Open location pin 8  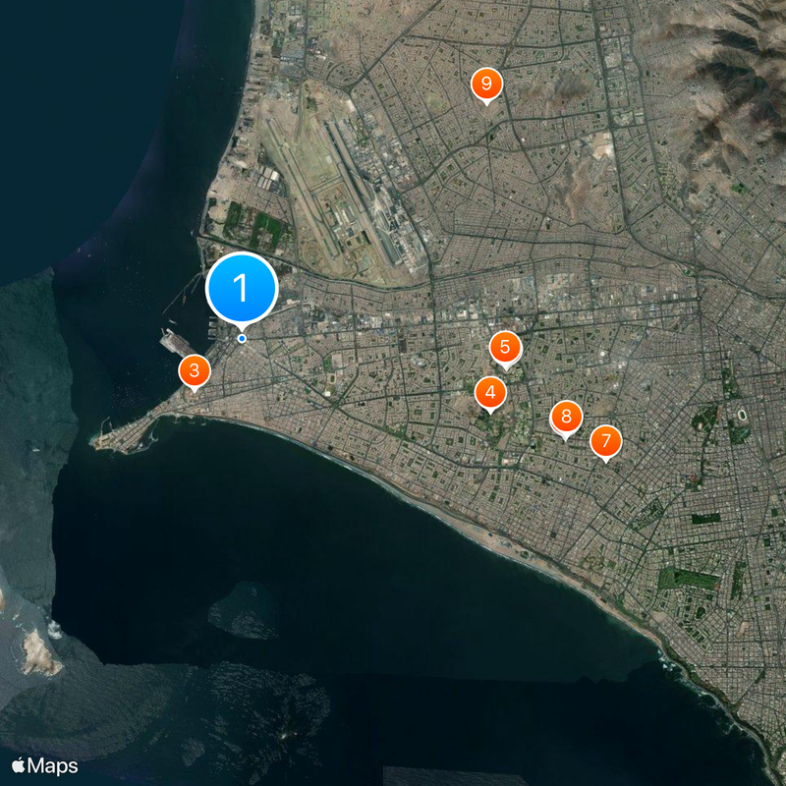click(567, 417)
